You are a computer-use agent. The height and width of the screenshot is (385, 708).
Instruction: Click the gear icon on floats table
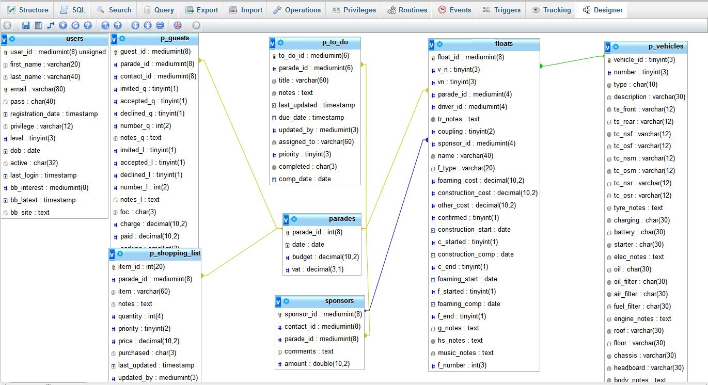439,44
